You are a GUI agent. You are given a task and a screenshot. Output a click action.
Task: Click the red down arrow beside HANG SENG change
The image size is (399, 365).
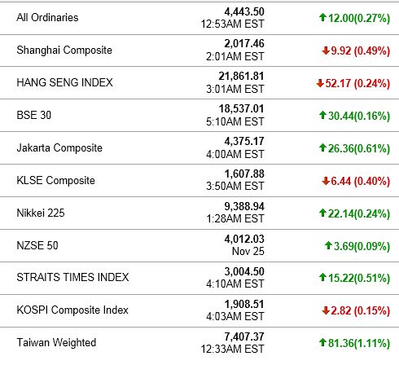(x=320, y=83)
